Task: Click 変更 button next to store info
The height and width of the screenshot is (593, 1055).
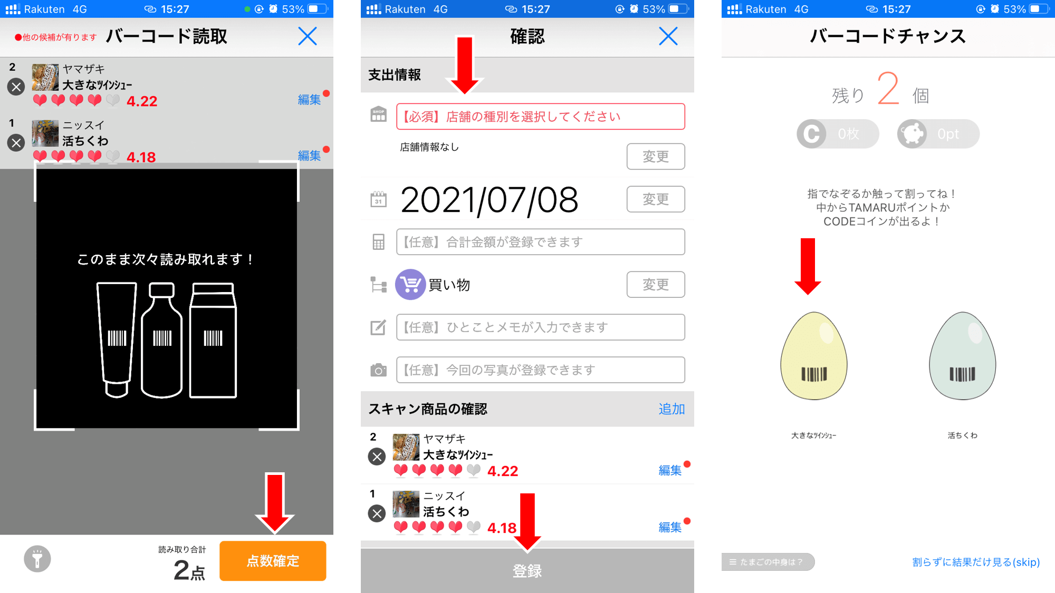Action: click(x=654, y=158)
